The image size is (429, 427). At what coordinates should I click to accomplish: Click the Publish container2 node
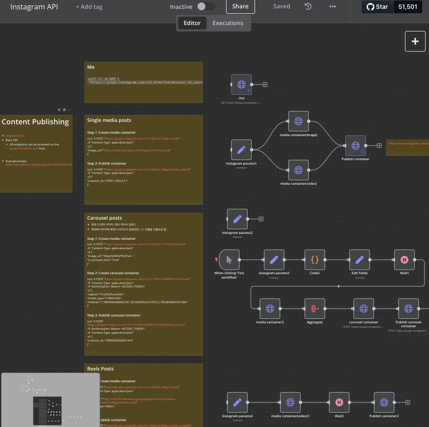coord(384,402)
